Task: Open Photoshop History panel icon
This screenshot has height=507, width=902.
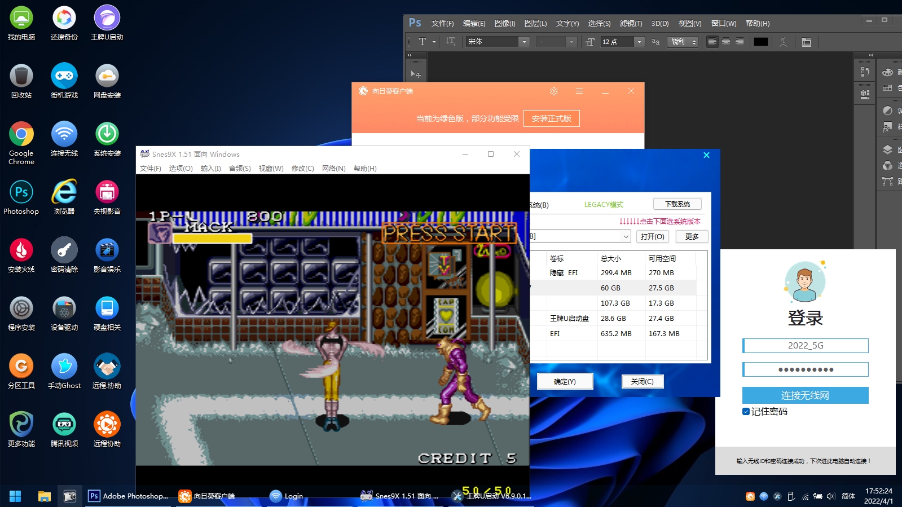Action: (x=865, y=72)
